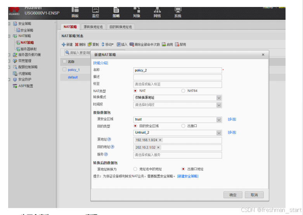303x215 pixels.
Task: Click the 插入 insert icon
Action: click(119, 45)
